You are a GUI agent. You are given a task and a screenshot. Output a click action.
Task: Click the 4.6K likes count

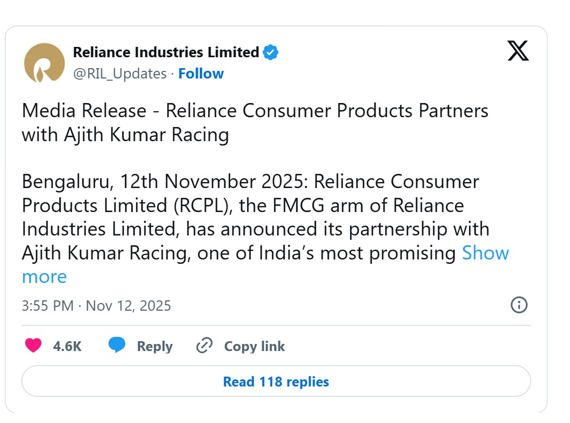pyautogui.click(x=67, y=346)
